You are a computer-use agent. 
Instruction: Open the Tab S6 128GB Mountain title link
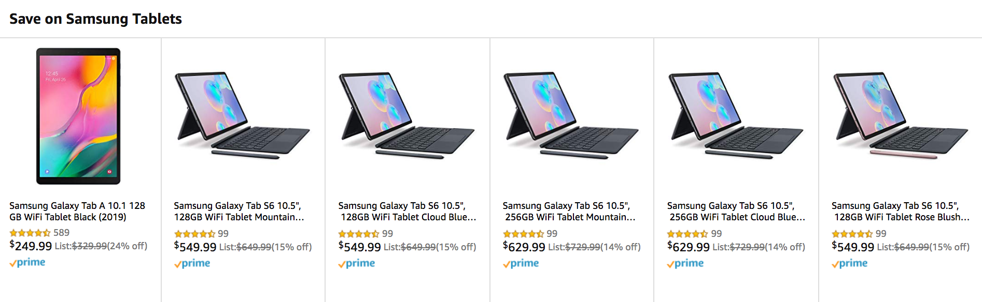239,212
